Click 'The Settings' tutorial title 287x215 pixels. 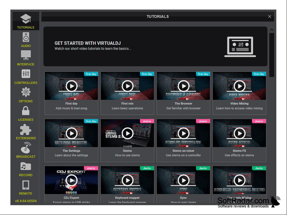click(x=71, y=151)
